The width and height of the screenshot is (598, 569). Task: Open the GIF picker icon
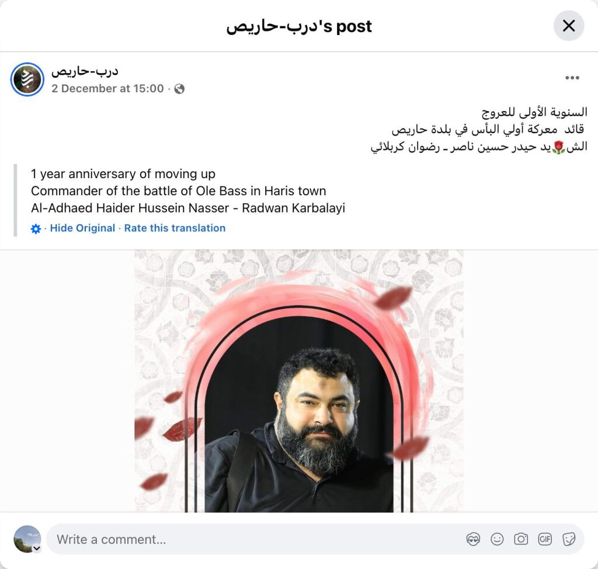tap(545, 539)
